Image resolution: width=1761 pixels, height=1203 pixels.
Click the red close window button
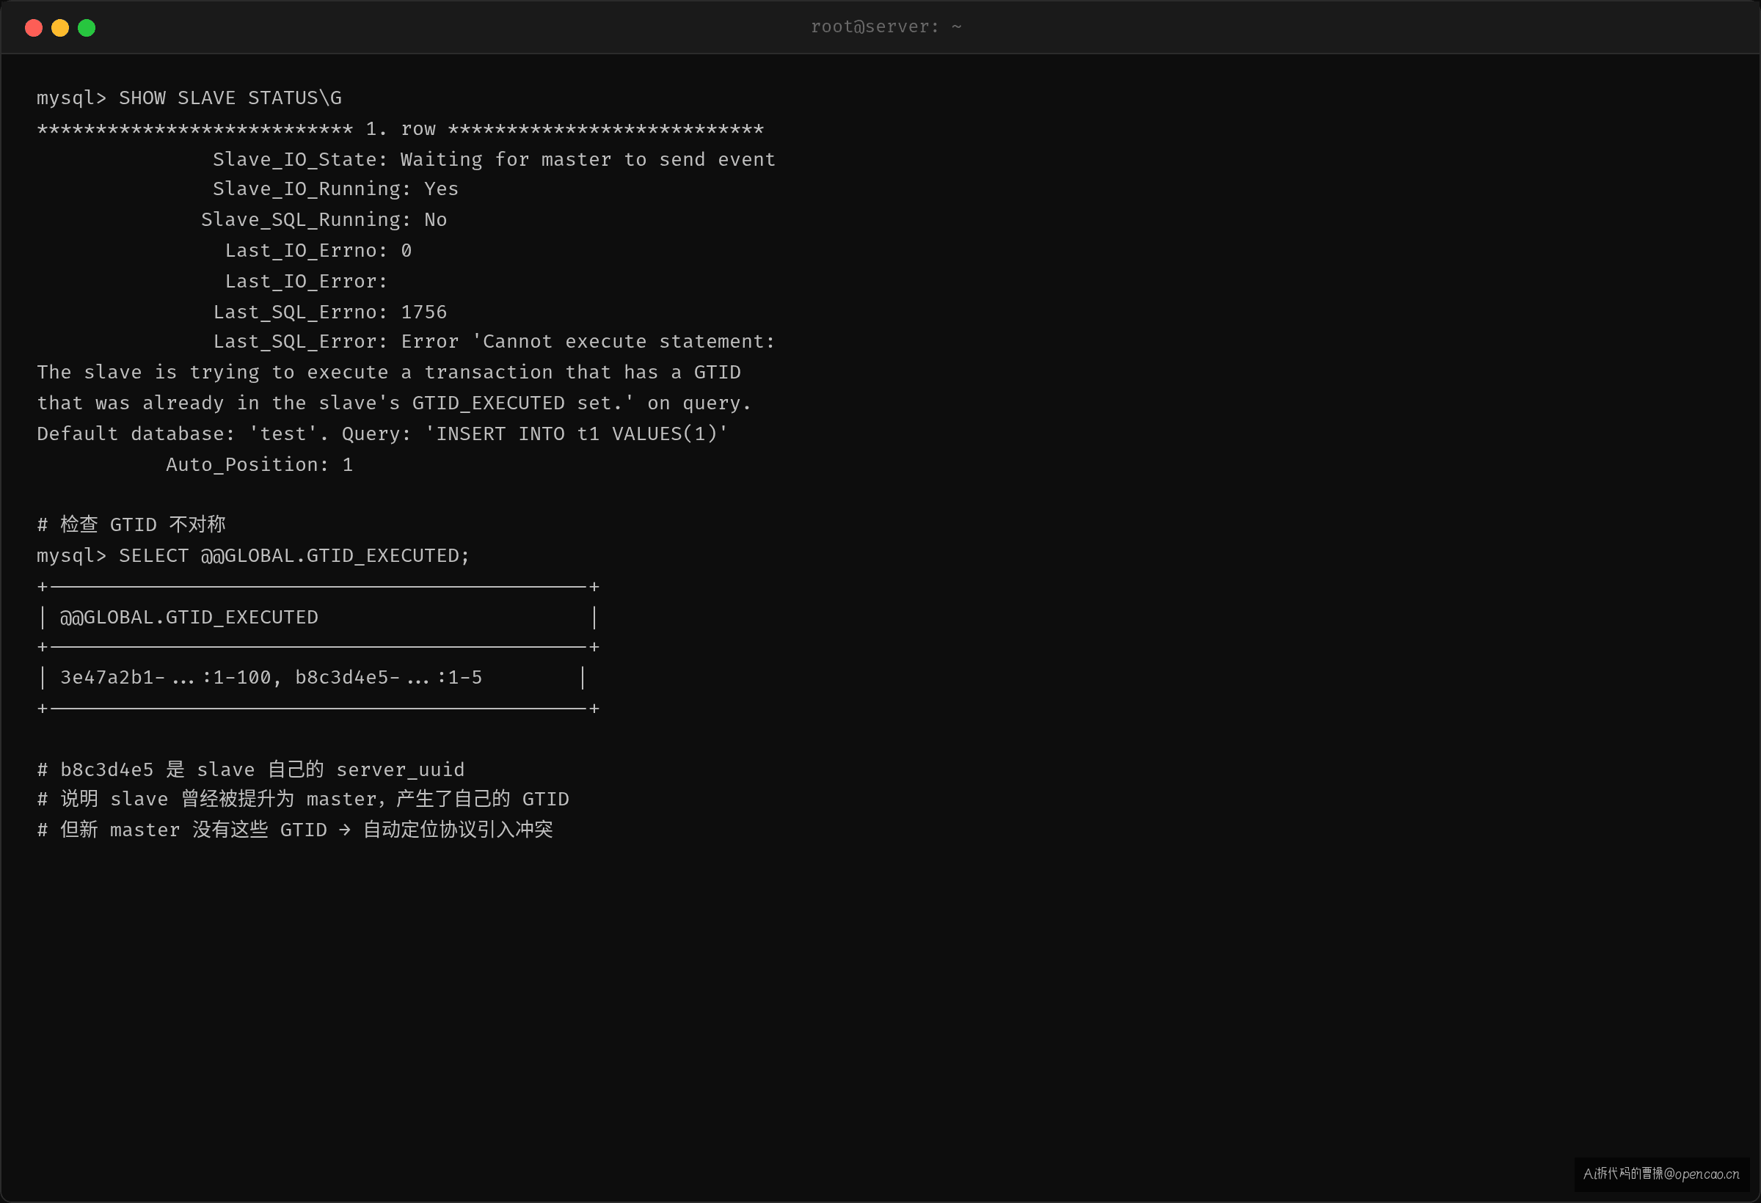coord(33,28)
